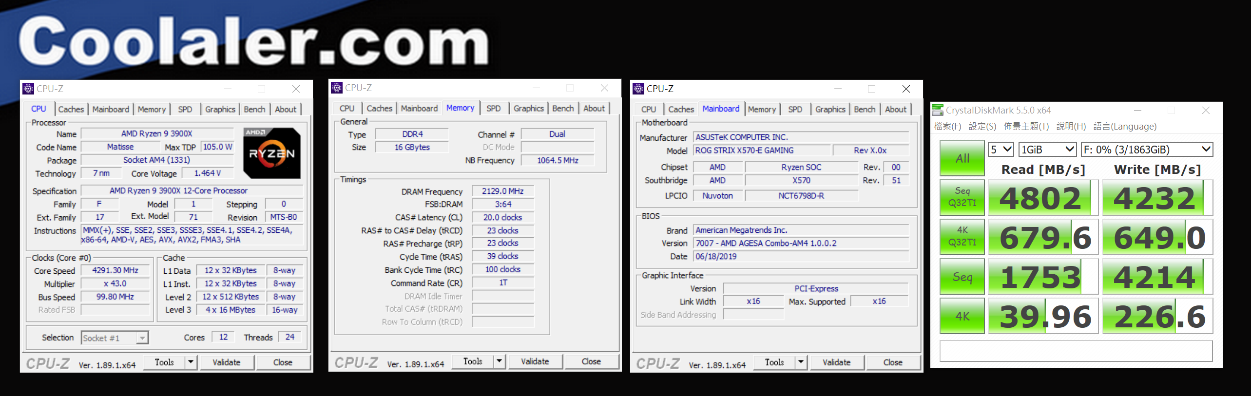Click the empty comment field in CrystalDiskMark

click(1076, 351)
